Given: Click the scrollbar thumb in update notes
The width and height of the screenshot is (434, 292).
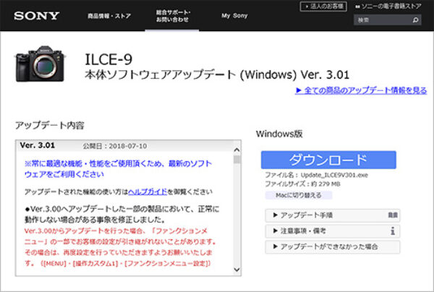Looking at the screenshot, I should tap(237, 160).
